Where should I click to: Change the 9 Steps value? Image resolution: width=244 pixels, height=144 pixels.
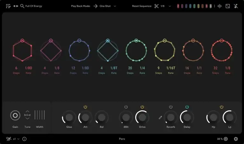pos(159,68)
